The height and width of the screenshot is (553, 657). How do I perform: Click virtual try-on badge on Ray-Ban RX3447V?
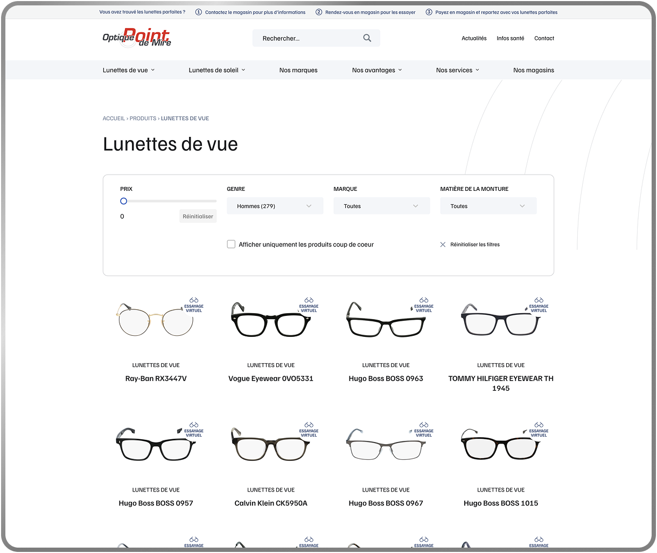194,305
